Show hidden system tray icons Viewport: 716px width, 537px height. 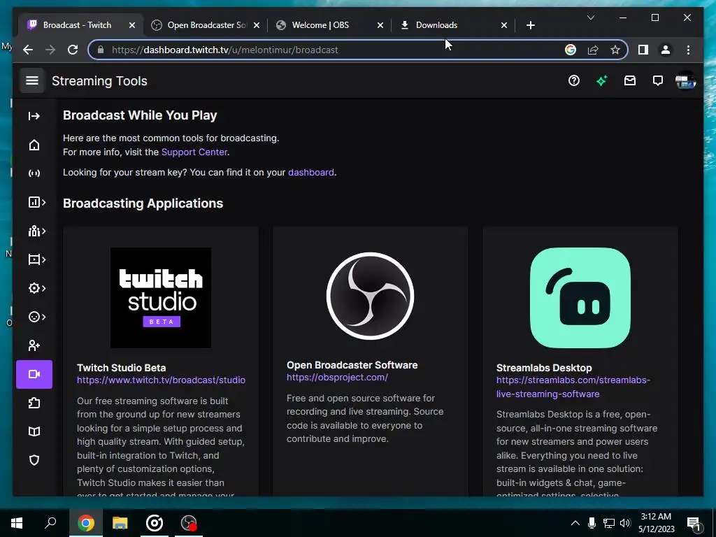(575, 523)
